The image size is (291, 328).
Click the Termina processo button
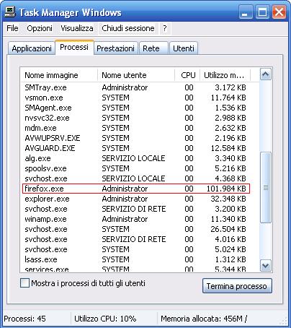point(237,286)
